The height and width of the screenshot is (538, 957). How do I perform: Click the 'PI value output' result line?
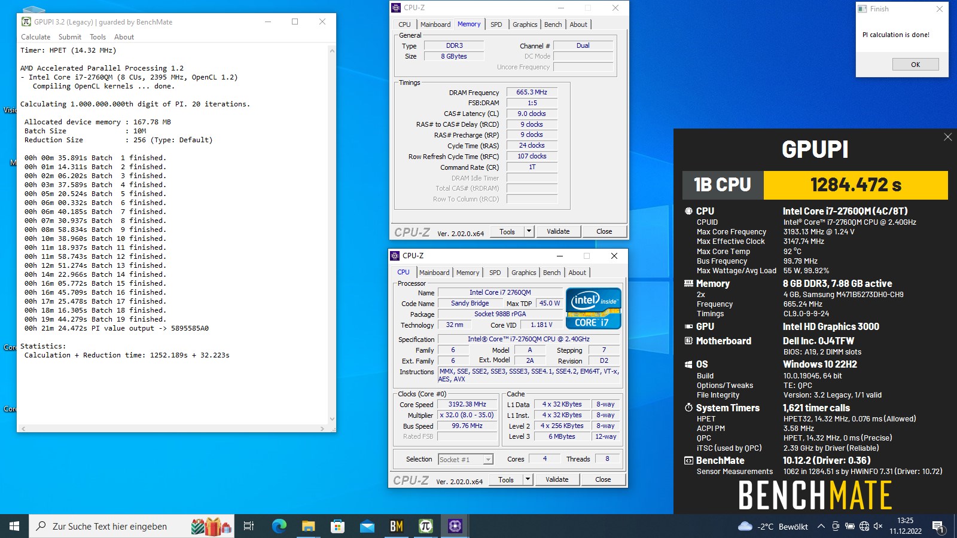[117, 328]
